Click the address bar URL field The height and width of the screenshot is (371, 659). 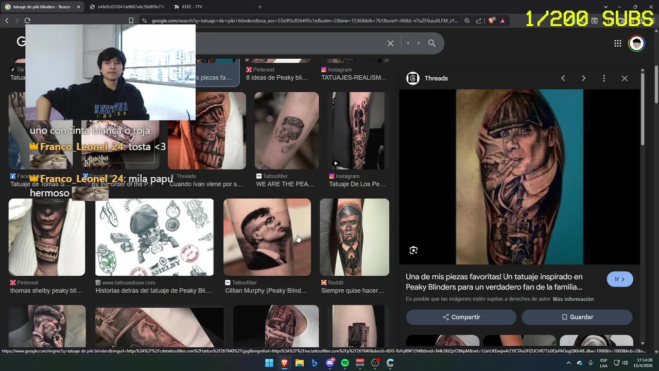(304, 21)
